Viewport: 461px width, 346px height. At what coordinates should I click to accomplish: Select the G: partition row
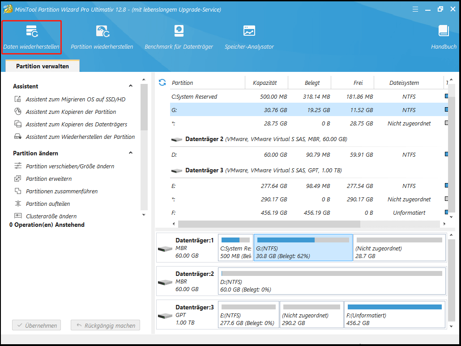(309, 110)
